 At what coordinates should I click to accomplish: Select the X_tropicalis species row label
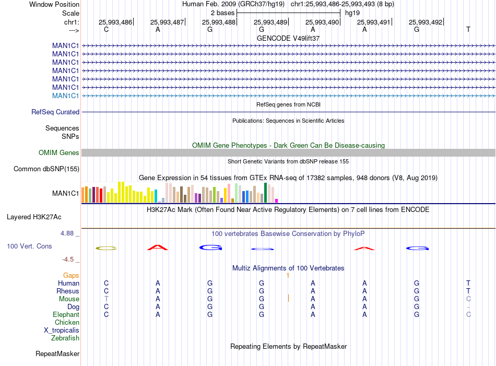click(62, 330)
